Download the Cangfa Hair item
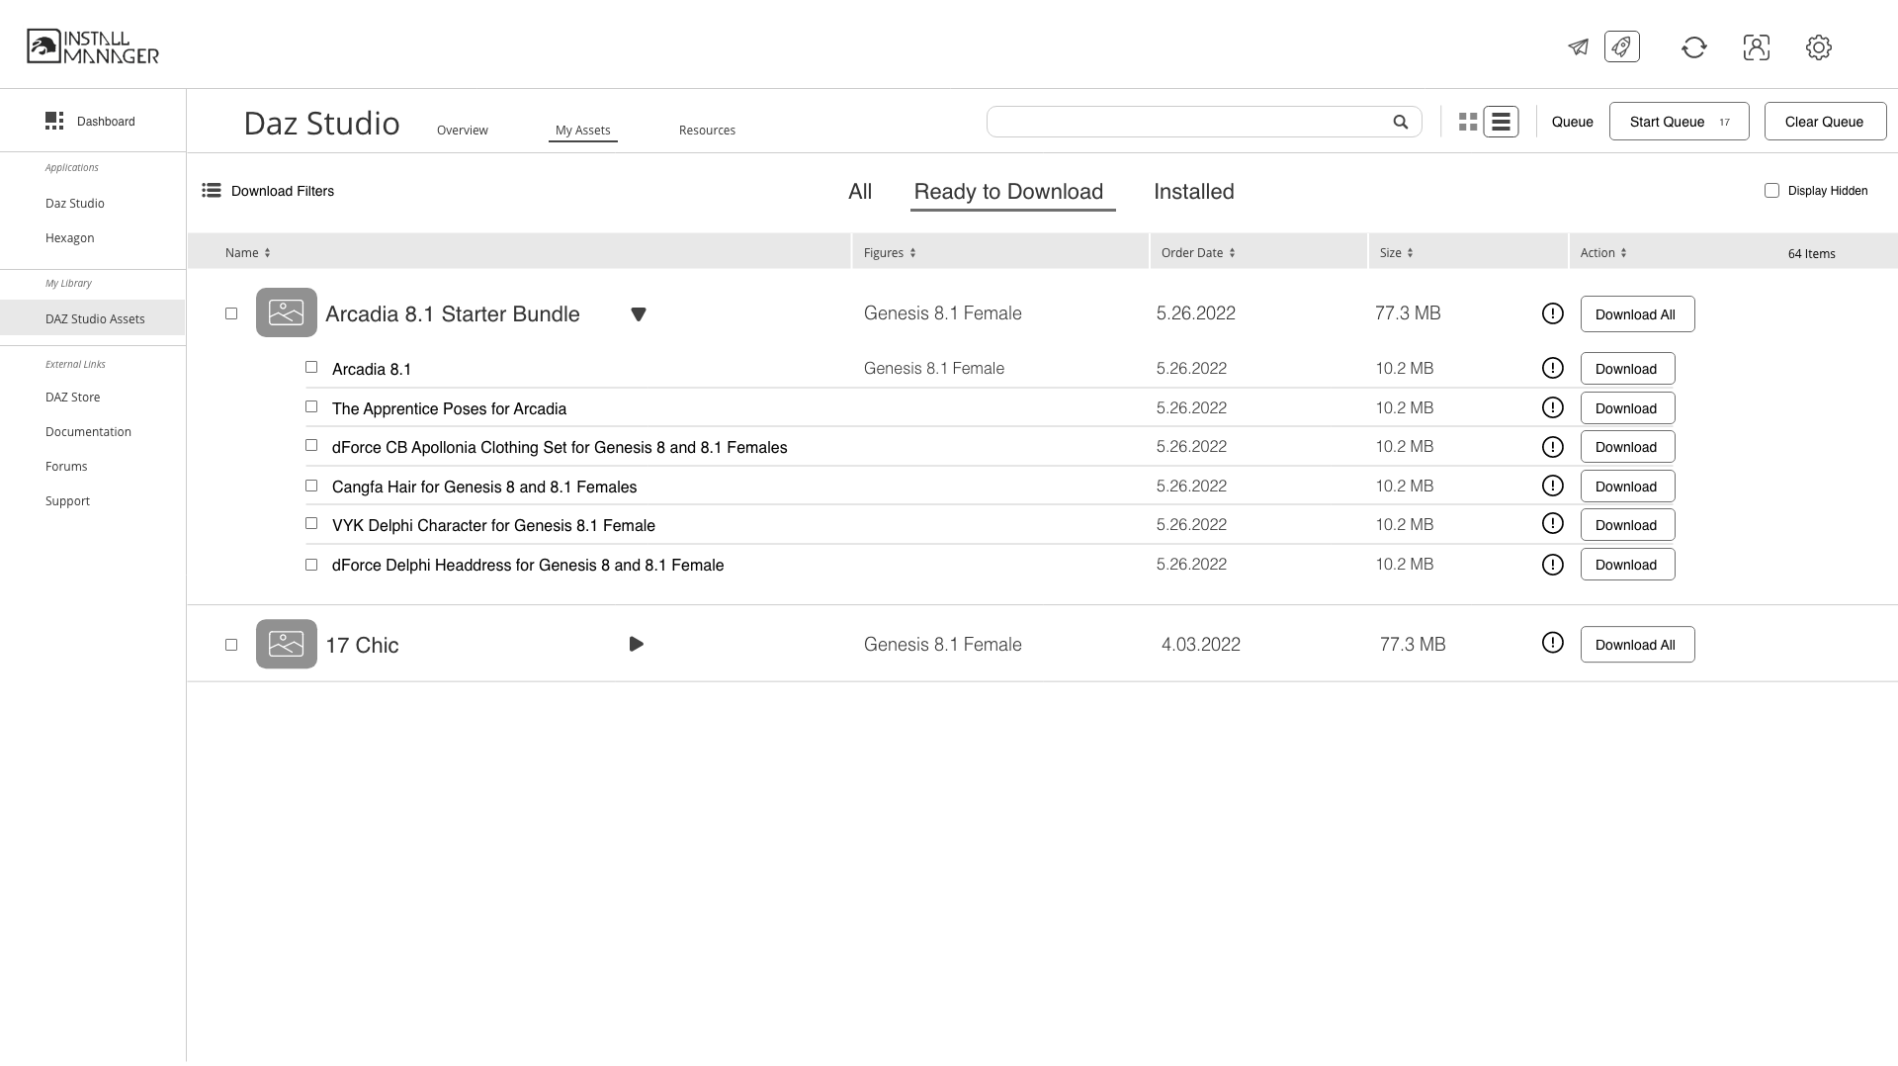 click(x=1627, y=487)
